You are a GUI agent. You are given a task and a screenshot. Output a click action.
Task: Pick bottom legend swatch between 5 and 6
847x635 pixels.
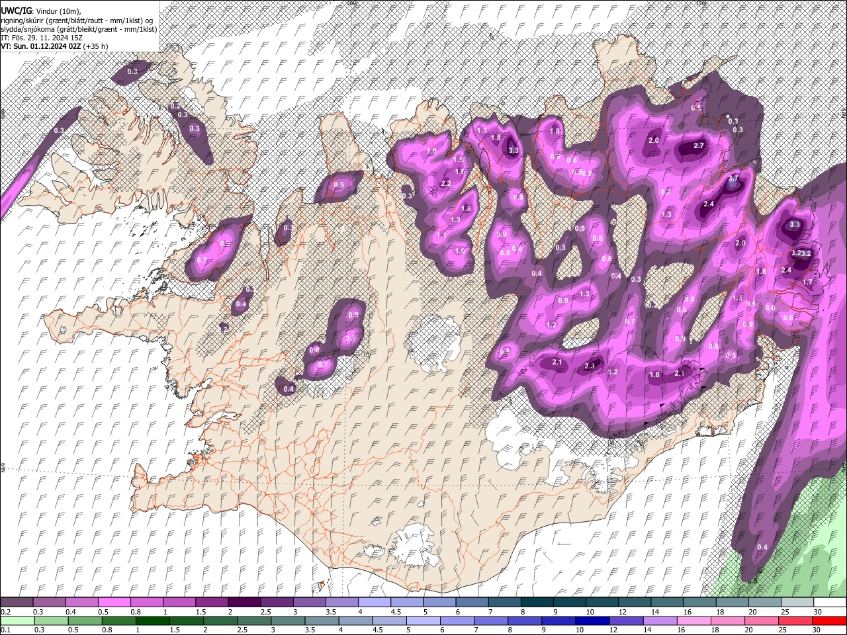pyautogui.click(x=425, y=620)
